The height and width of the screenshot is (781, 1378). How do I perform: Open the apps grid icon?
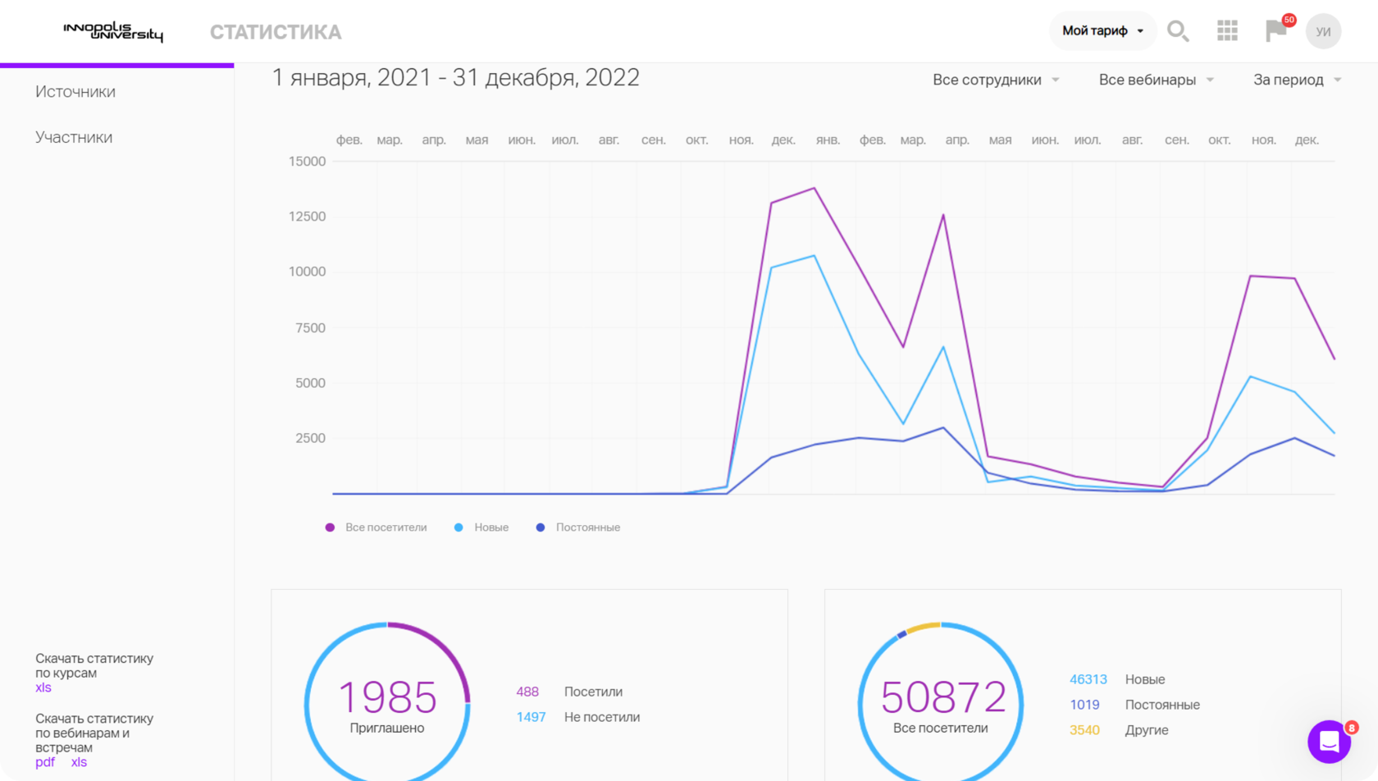click(x=1227, y=31)
